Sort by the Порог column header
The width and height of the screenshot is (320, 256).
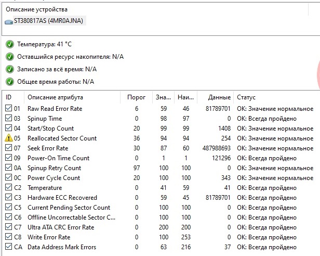click(136, 97)
